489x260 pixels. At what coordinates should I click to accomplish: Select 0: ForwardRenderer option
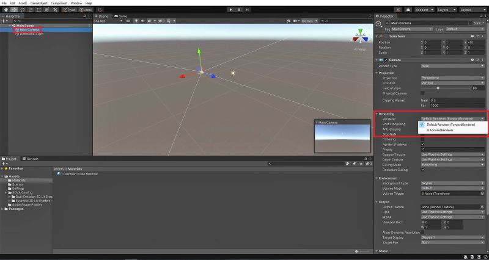tap(453, 130)
